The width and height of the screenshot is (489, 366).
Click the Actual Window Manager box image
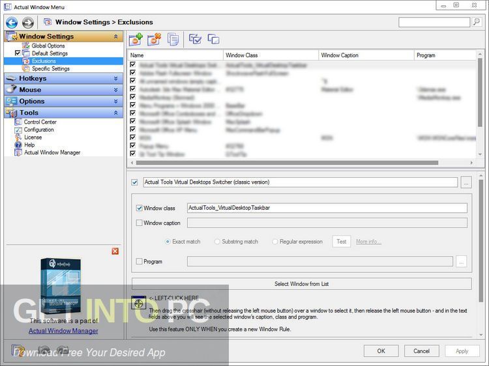pyautogui.click(x=61, y=286)
